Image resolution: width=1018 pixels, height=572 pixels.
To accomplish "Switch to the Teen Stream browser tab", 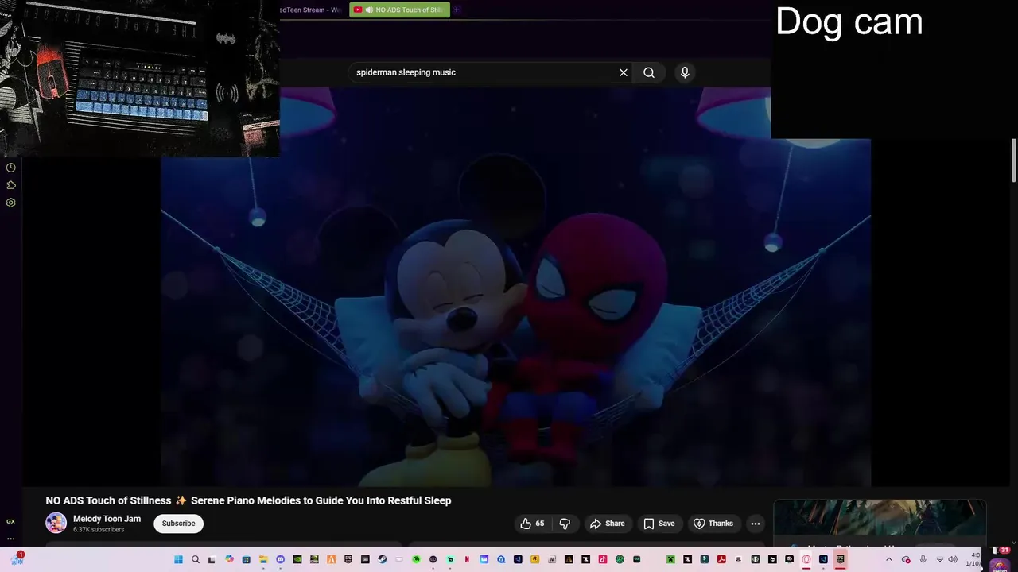I will [x=312, y=10].
